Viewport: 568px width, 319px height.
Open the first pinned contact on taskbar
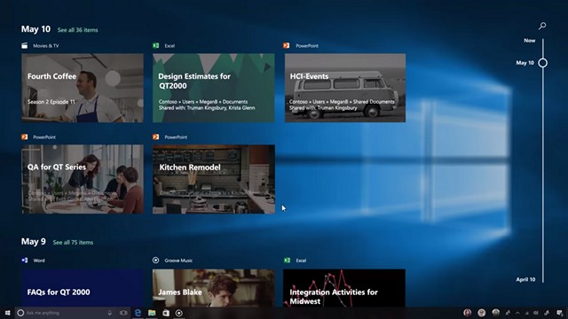tap(468, 313)
